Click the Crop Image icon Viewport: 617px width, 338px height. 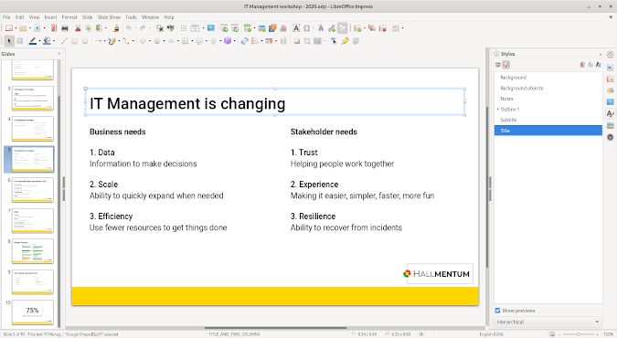point(307,41)
